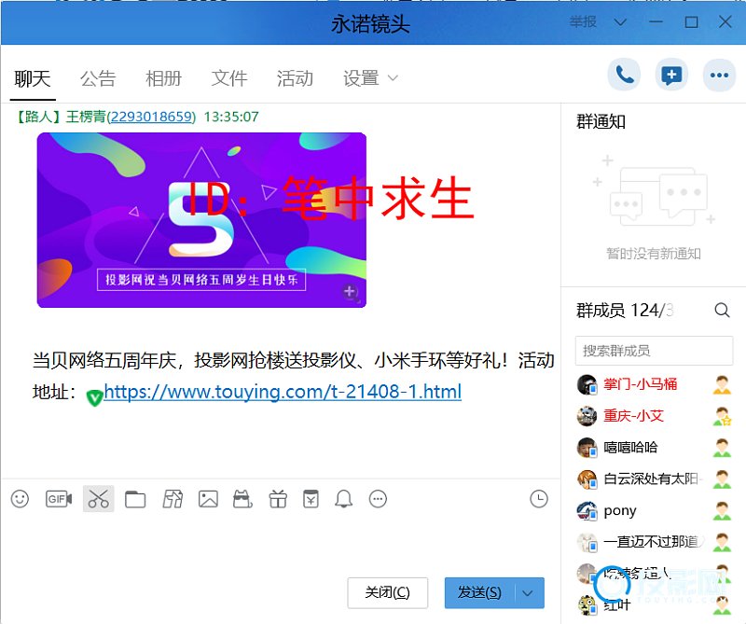Click the GIF recording icon
The height and width of the screenshot is (624, 746).
tap(59, 499)
